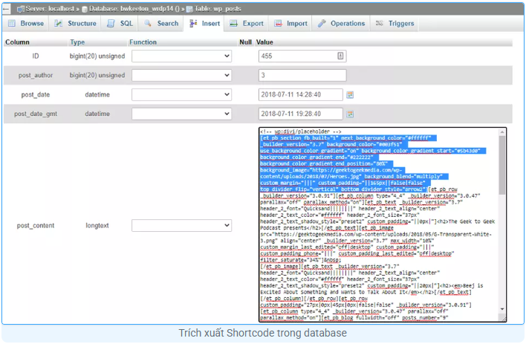Click the Operations wrench icon
Viewport: 526px width, 344px height.
tap(322, 23)
